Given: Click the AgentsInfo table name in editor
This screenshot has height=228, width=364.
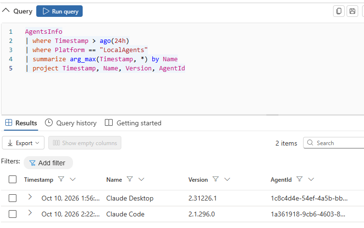Looking at the screenshot, I should (x=44, y=31).
